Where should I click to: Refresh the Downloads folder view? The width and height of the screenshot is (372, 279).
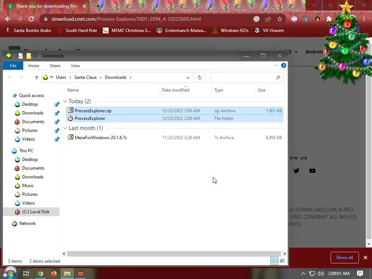pyautogui.click(x=200, y=77)
